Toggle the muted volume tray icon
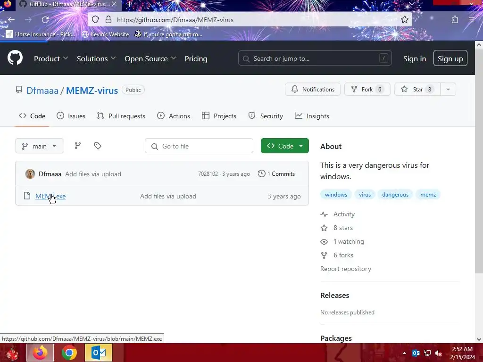The height and width of the screenshot is (362, 483). (x=438, y=353)
